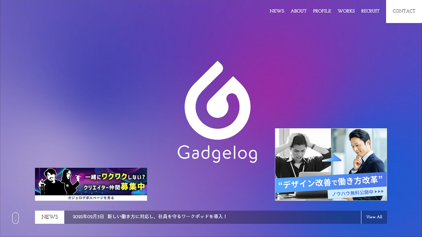Click the Gadgelog droplet logo

218,100
